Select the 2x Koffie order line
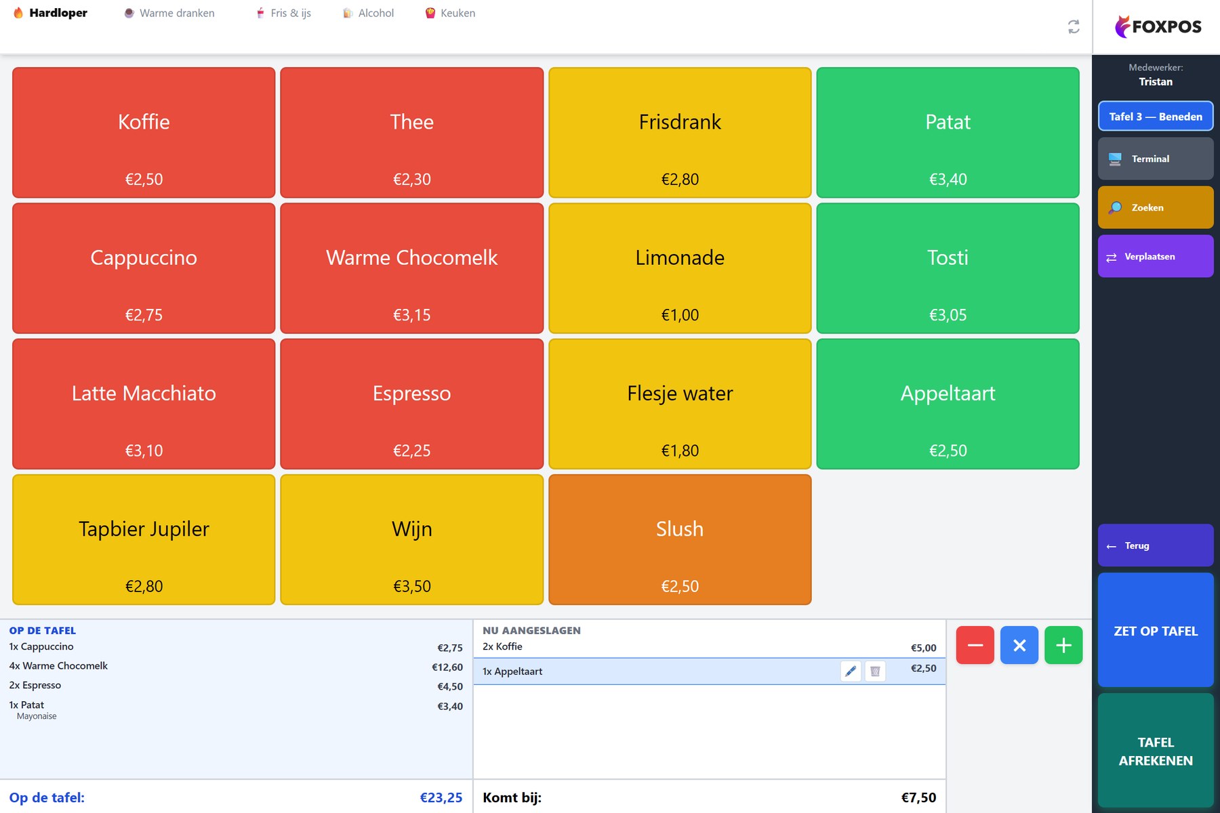The height and width of the screenshot is (813, 1220). 709,647
